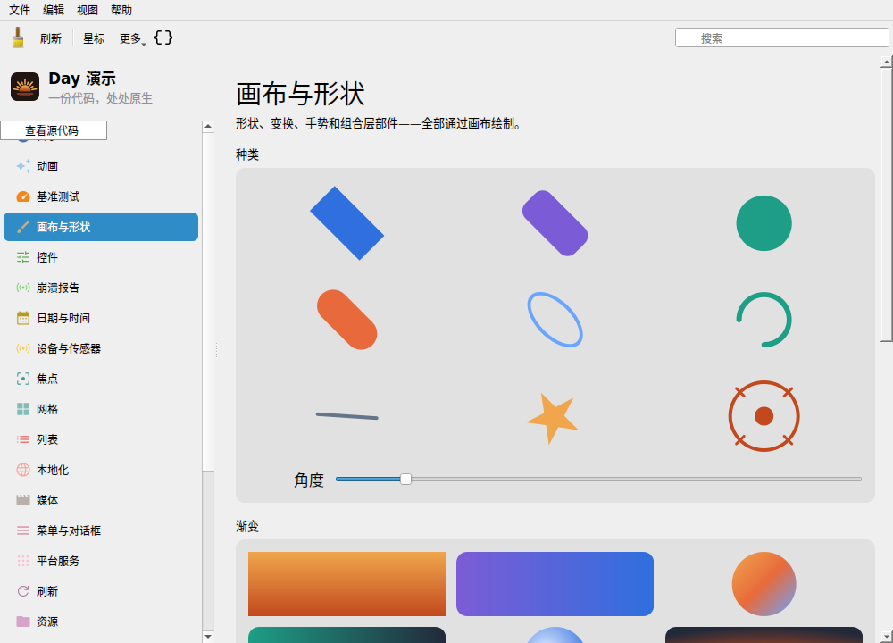Open 日期与时间 via its calendar icon
893x643 pixels.
[x=23, y=318]
